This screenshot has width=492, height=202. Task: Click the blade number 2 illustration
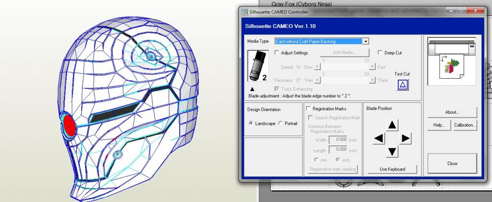258,66
